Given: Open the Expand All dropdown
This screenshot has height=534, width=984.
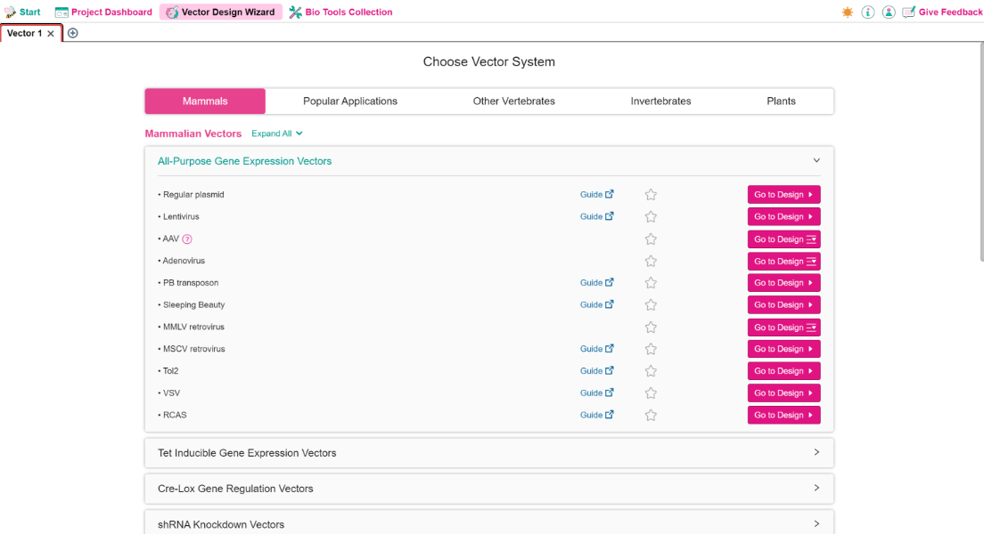Looking at the screenshot, I should 276,133.
